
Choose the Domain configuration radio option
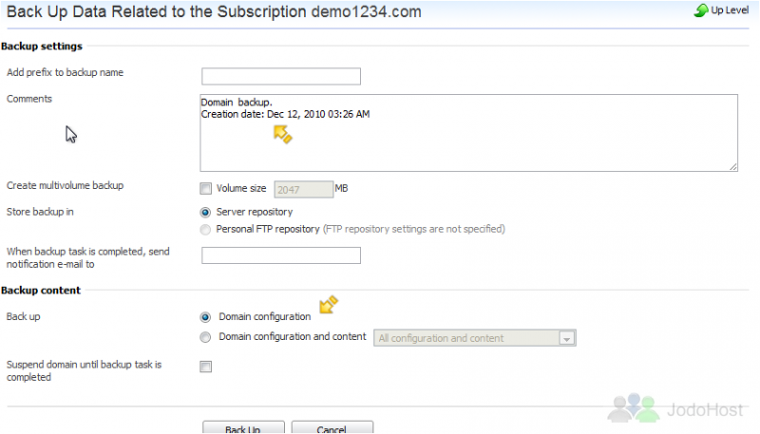(205, 317)
